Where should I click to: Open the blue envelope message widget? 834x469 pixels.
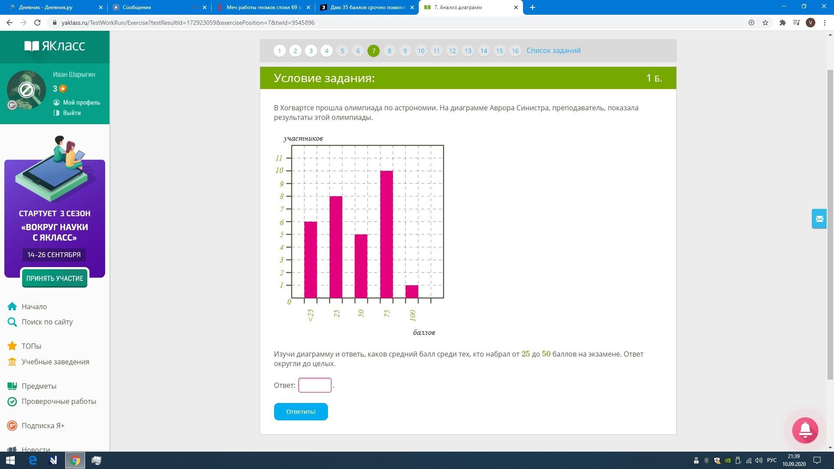point(819,219)
